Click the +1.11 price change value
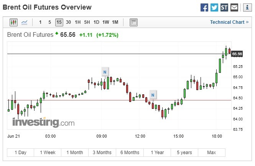Viewport: 255px width, 166px height. pos(86,35)
